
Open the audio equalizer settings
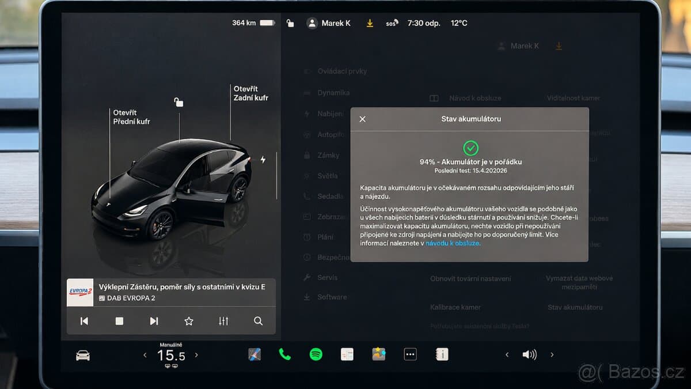coord(223,321)
